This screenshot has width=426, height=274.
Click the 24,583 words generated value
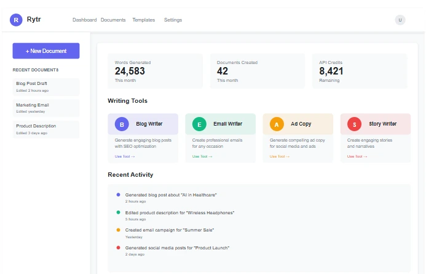130,71
